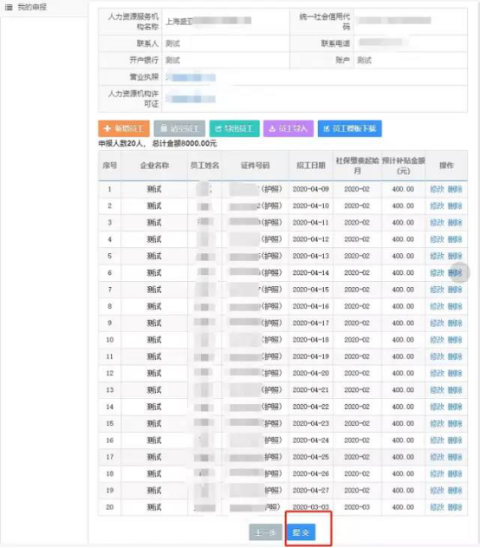Viewport: 480px width, 548px height.
Task: Delete row 15 employee entry
Action: (x=455, y=424)
